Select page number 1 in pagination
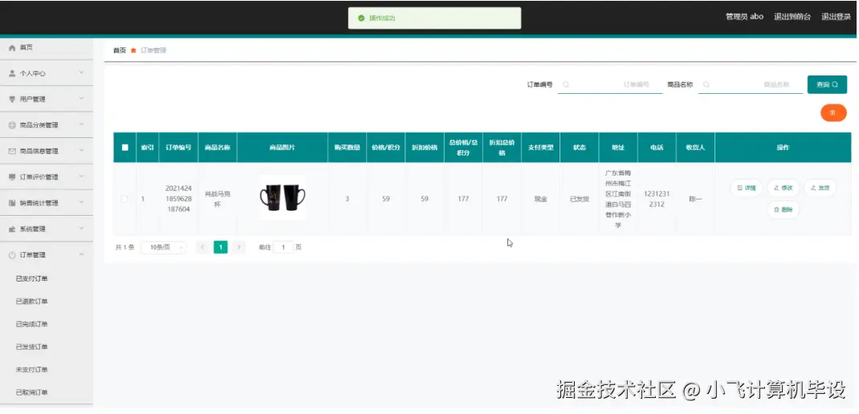Screen dimensions: 859x414 pyautogui.click(x=220, y=248)
